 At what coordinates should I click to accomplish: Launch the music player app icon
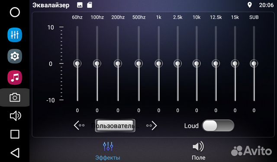pyautogui.click(x=15, y=78)
